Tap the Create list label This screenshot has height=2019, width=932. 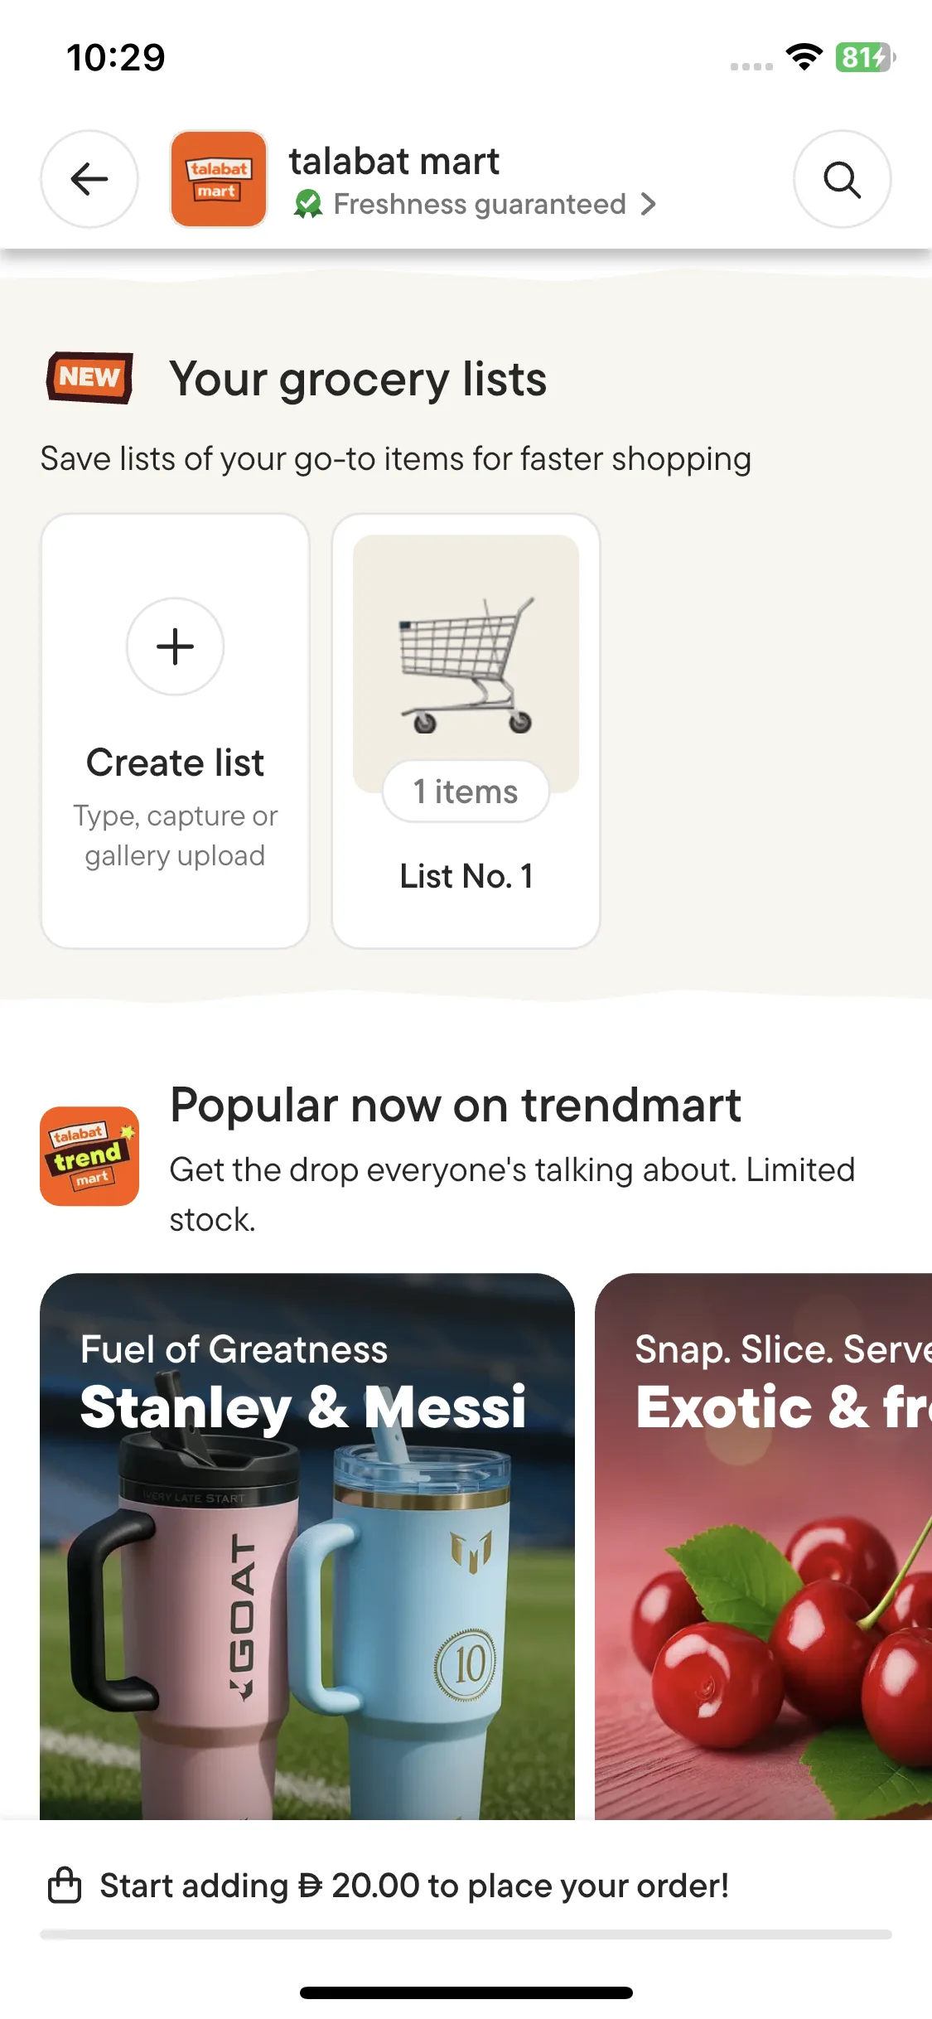click(175, 763)
